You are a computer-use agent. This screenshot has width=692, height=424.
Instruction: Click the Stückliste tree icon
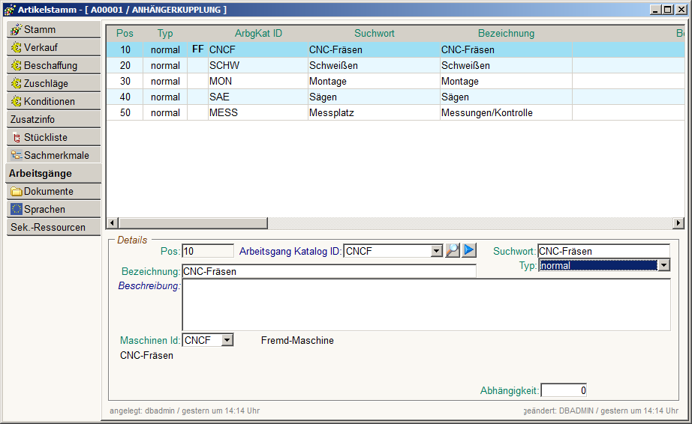click(x=17, y=138)
